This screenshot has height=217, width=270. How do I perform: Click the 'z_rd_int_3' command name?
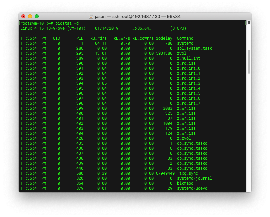coord(188,83)
